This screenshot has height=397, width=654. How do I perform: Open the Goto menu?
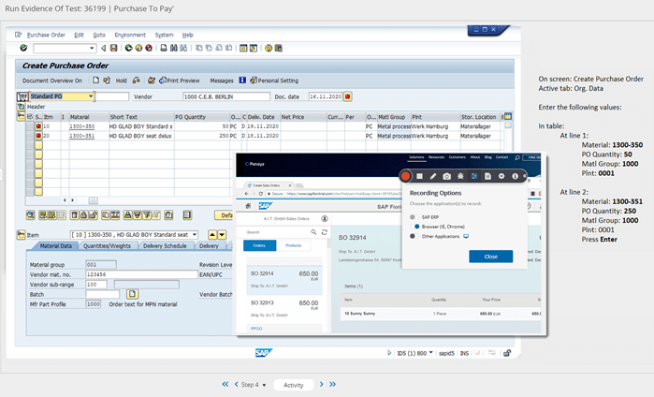99,35
